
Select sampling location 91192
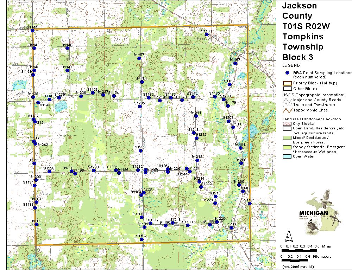point(142,240)
